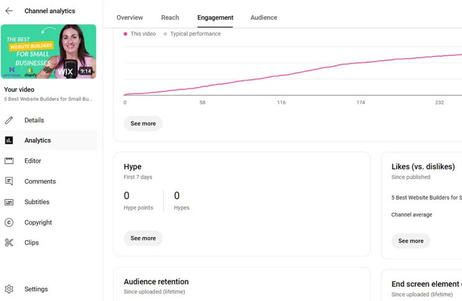
Task: Click the Subtitles icon
Action: pos(9,202)
